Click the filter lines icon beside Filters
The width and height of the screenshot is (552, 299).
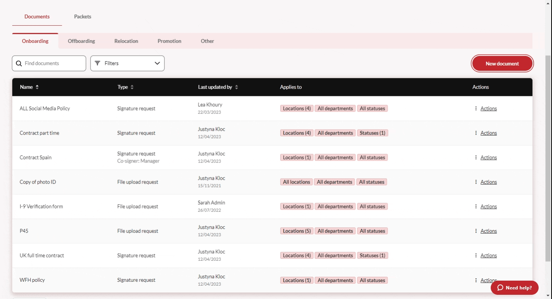pyautogui.click(x=97, y=63)
